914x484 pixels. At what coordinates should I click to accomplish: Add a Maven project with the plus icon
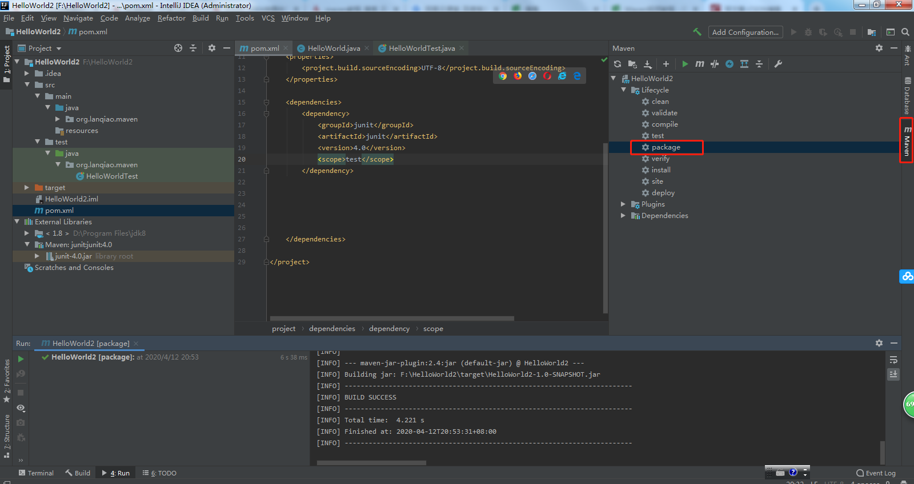tap(666, 64)
